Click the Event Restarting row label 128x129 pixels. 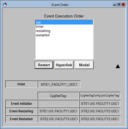coord(21,111)
